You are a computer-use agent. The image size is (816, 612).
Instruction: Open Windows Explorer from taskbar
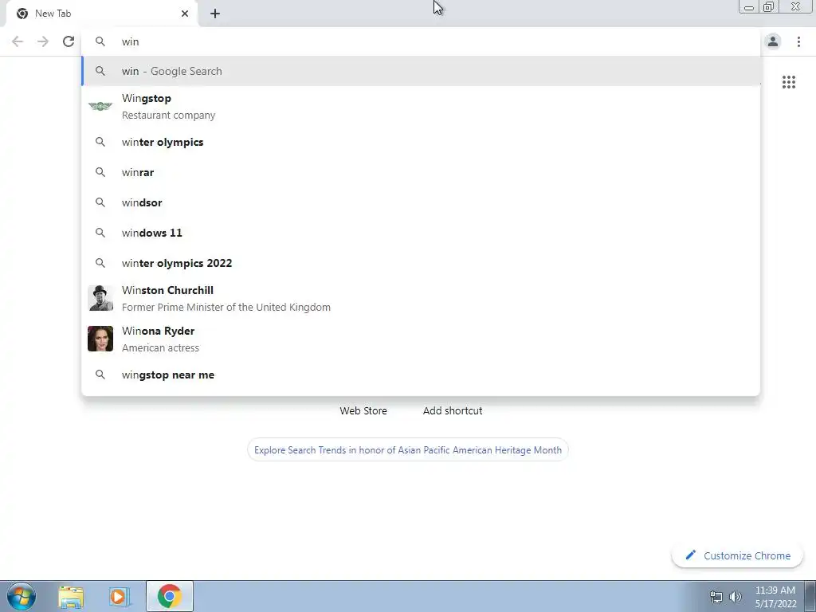coord(71,596)
